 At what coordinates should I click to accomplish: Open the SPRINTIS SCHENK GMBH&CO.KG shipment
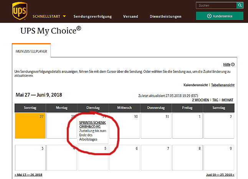[x=93, y=125]
